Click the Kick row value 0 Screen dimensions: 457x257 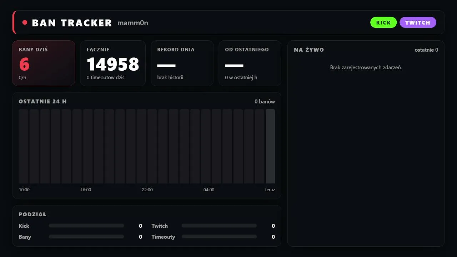coord(141,226)
